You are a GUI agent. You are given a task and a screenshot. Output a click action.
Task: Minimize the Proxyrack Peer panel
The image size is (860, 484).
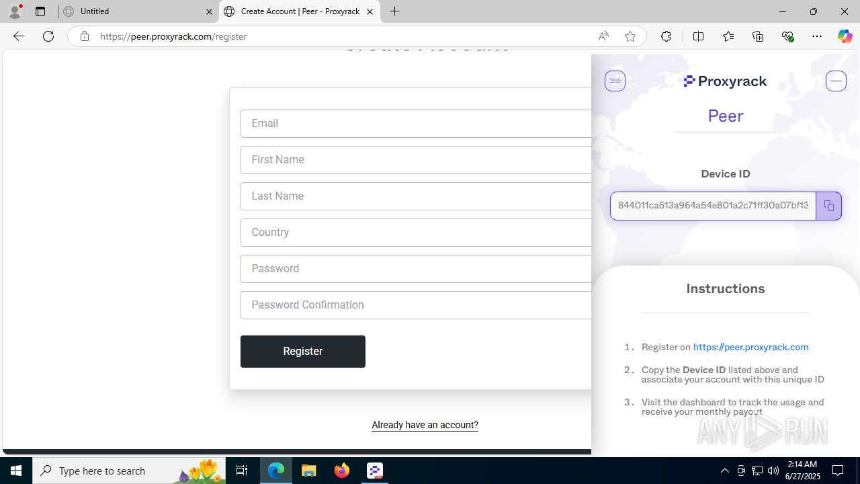tap(836, 81)
